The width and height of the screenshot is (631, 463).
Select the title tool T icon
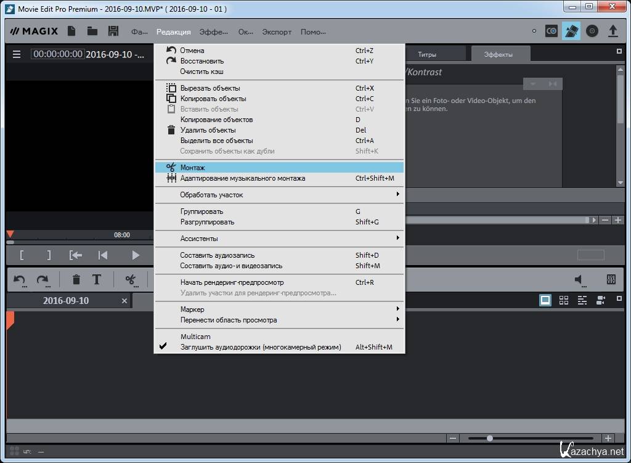[x=97, y=280]
